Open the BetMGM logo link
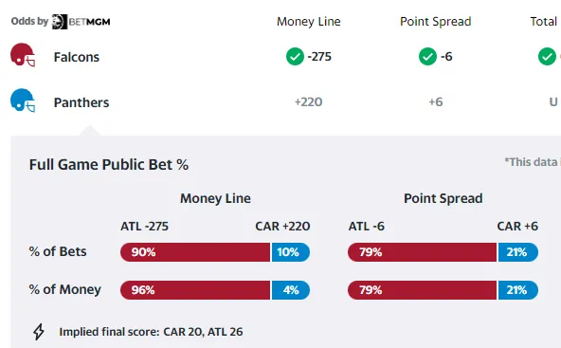The height and width of the screenshot is (348, 561). (81, 22)
